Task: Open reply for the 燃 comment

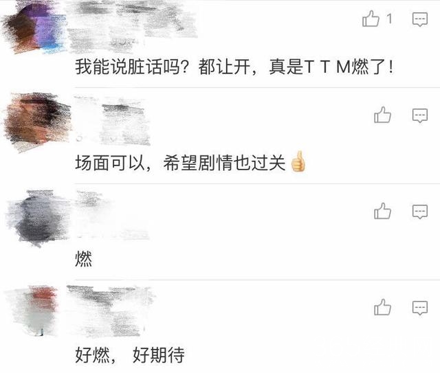Action: 420,212
